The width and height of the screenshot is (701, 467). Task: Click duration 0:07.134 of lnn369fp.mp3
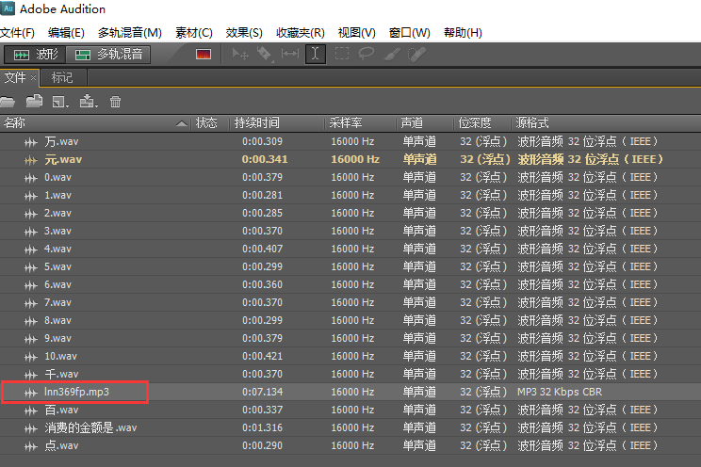tap(263, 392)
